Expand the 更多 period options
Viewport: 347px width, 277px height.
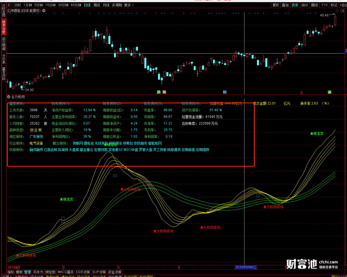[129, 5]
